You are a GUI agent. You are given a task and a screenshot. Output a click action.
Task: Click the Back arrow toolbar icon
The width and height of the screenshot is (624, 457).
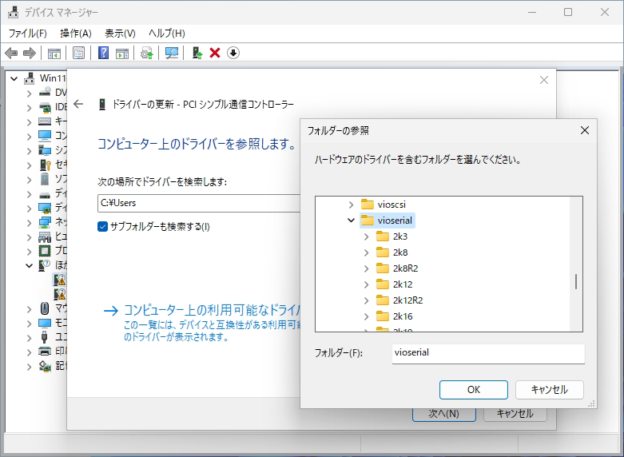(11, 53)
